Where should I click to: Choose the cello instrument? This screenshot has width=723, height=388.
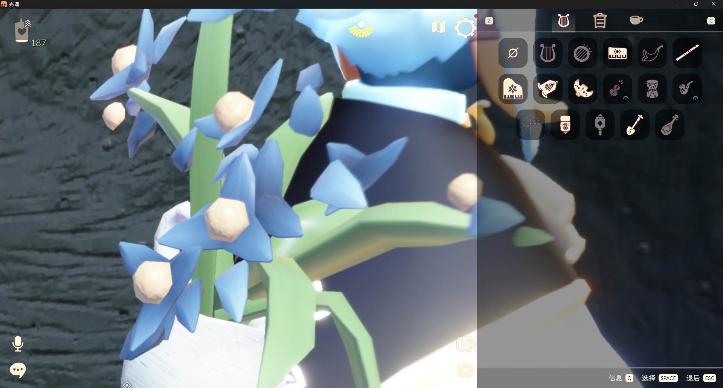click(618, 89)
